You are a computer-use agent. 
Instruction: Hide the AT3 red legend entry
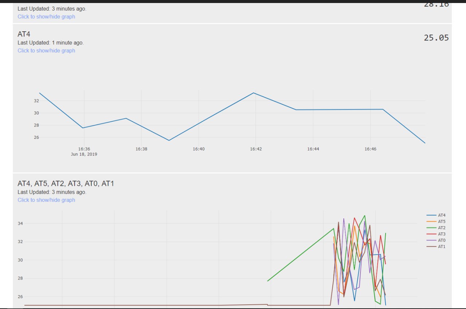pyautogui.click(x=436, y=234)
